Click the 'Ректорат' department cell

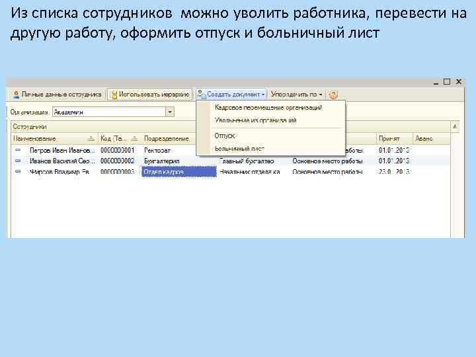pyautogui.click(x=157, y=150)
